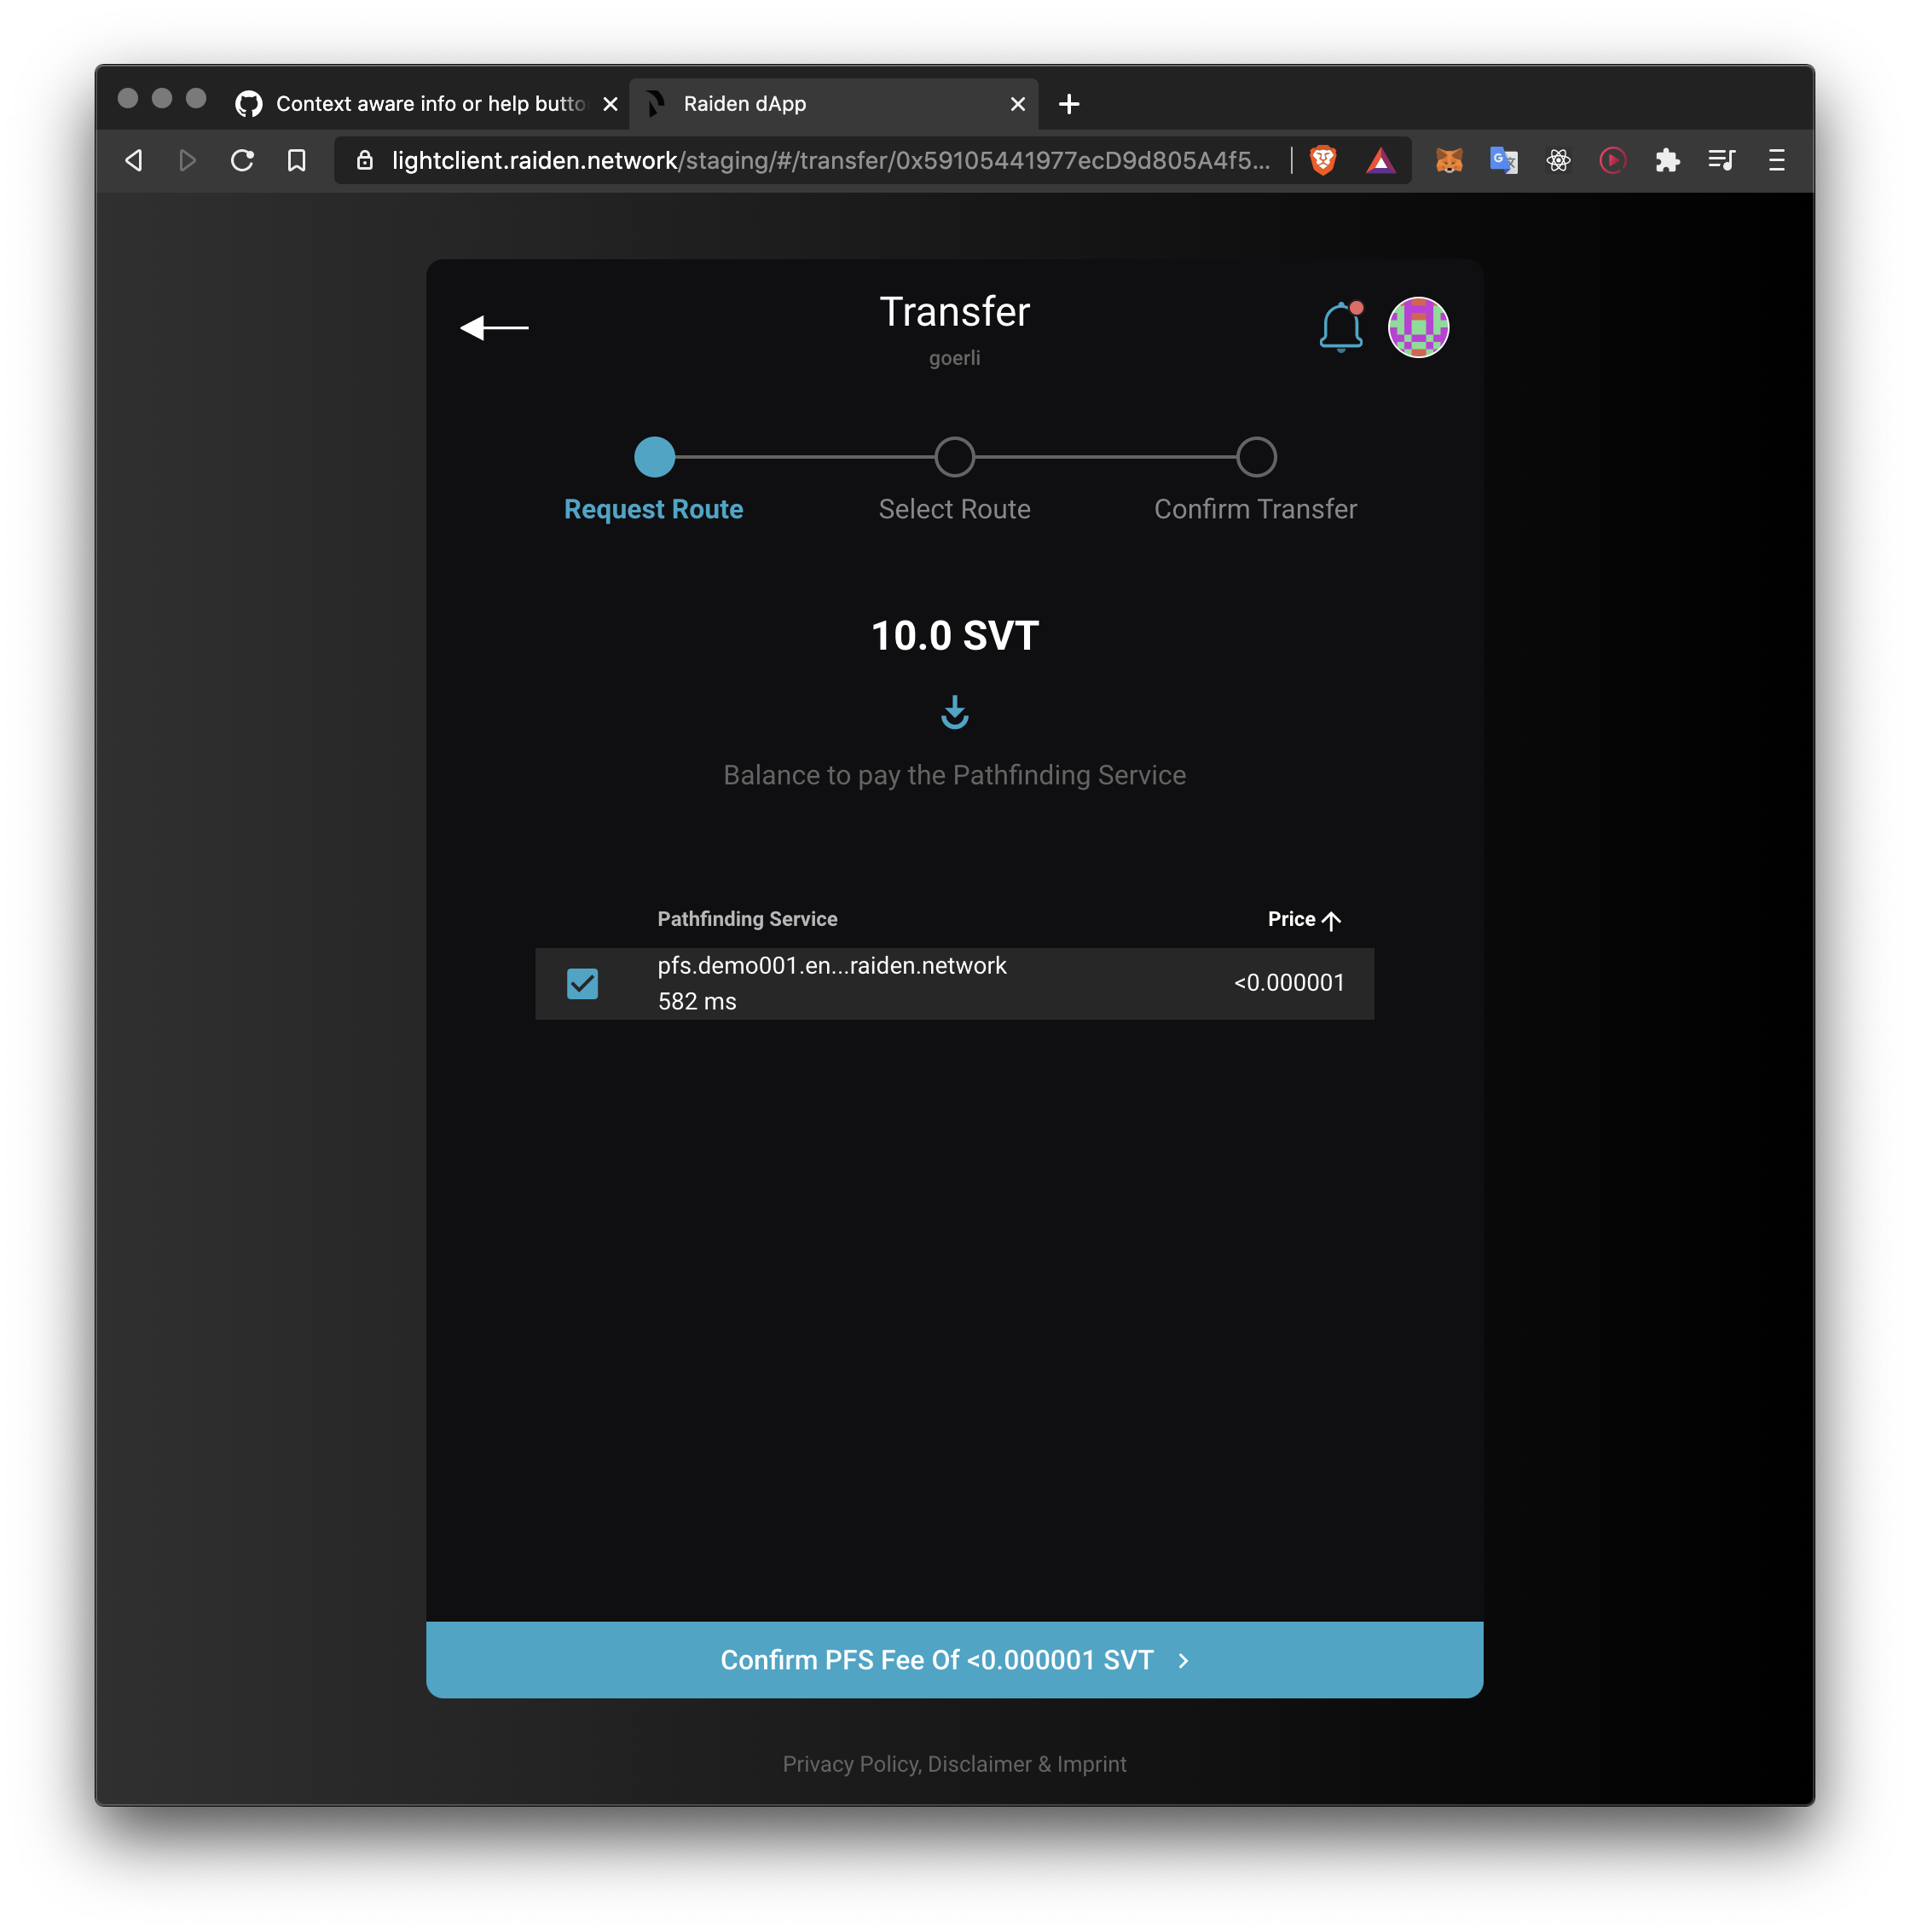The width and height of the screenshot is (1910, 1932).
Task: Open the extensions puzzle-piece menu
Action: click(x=1667, y=160)
